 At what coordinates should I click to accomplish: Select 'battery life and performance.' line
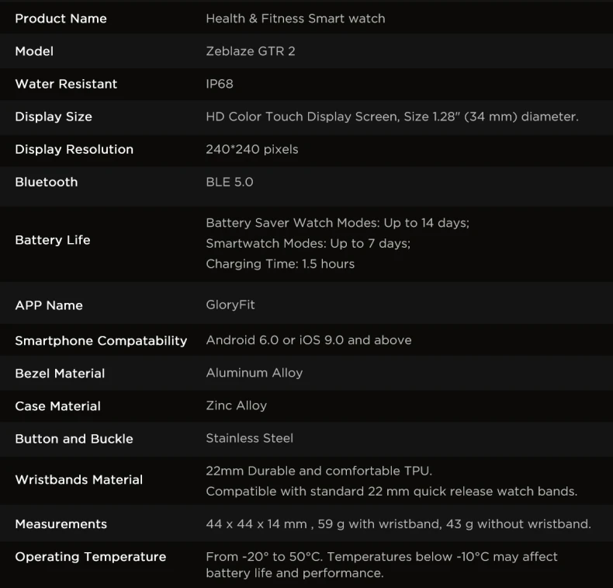295,573
